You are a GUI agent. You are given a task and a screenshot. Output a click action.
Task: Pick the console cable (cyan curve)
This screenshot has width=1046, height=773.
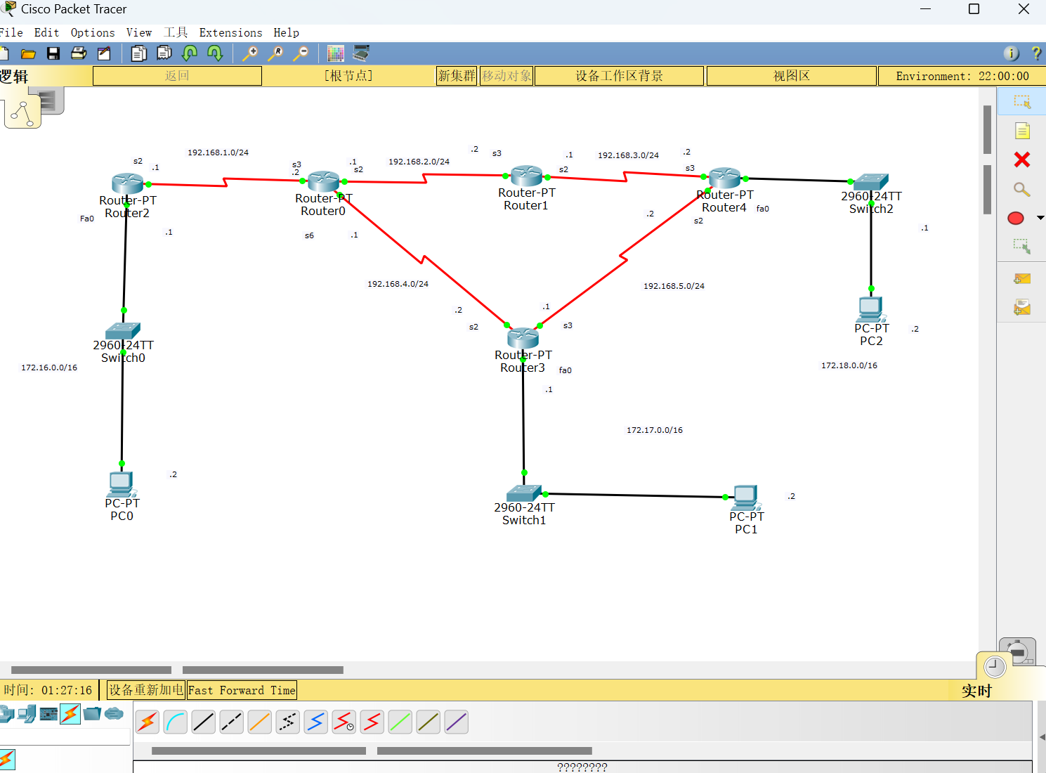point(176,722)
